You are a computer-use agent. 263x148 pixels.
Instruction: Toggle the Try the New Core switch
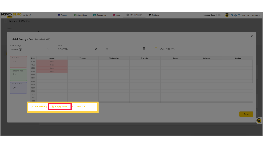(x=218, y=15)
